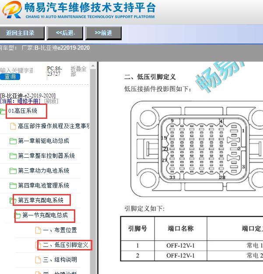Click 折叠全部 to collapse tree
263x274 pixels.
(x=79, y=71)
